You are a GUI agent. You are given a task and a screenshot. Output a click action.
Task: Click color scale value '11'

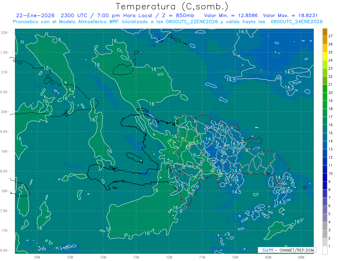click(x=331, y=166)
